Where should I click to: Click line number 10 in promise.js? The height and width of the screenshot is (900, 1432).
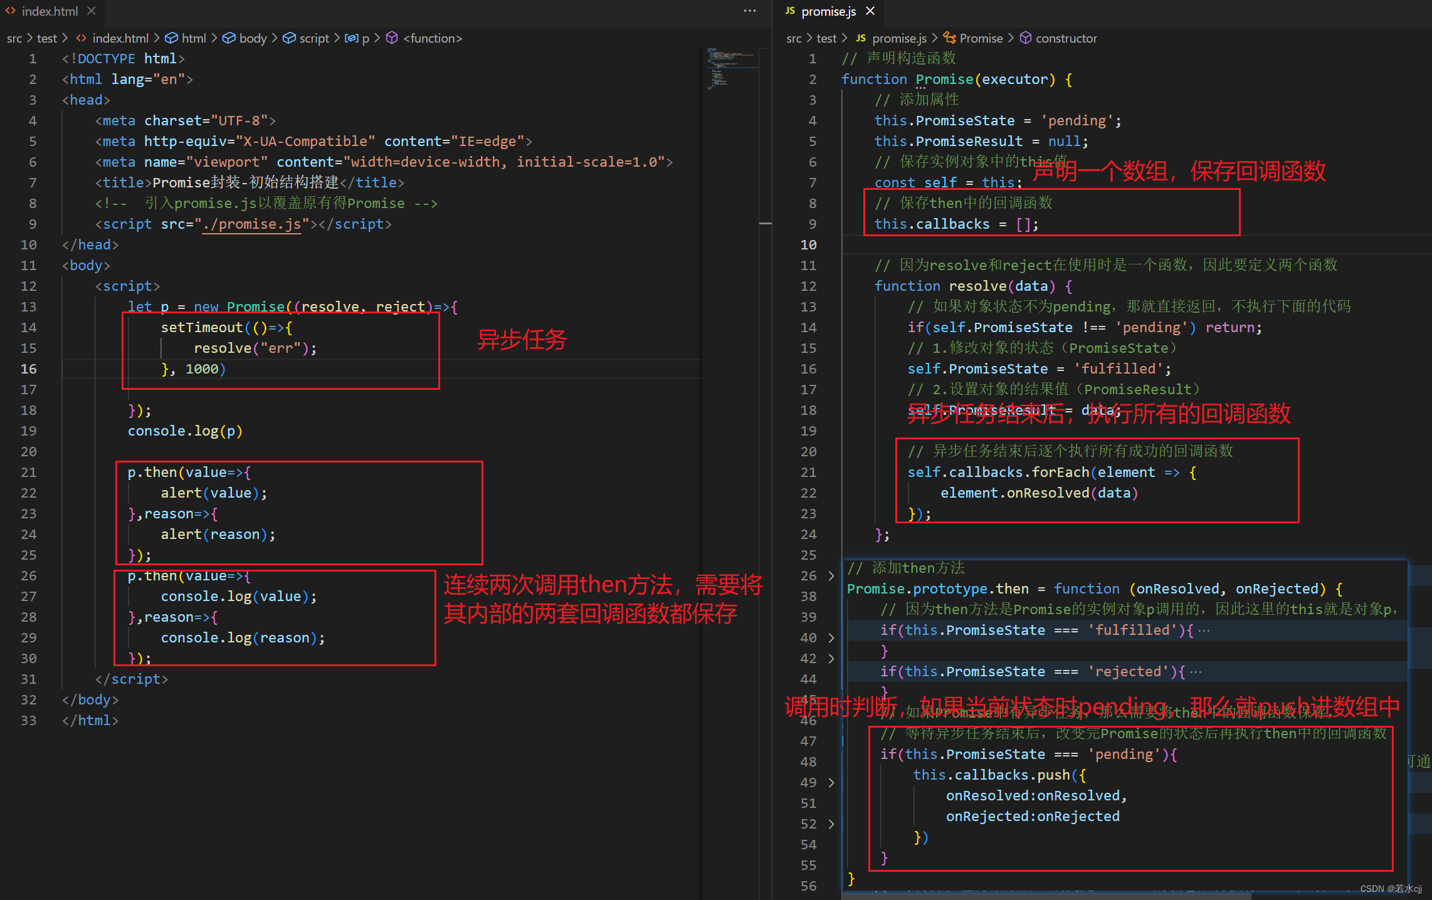tap(808, 245)
